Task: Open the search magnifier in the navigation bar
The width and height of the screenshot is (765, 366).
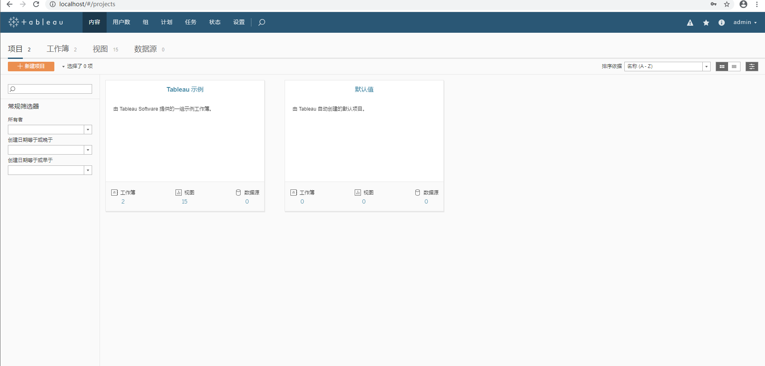Action: [262, 22]
